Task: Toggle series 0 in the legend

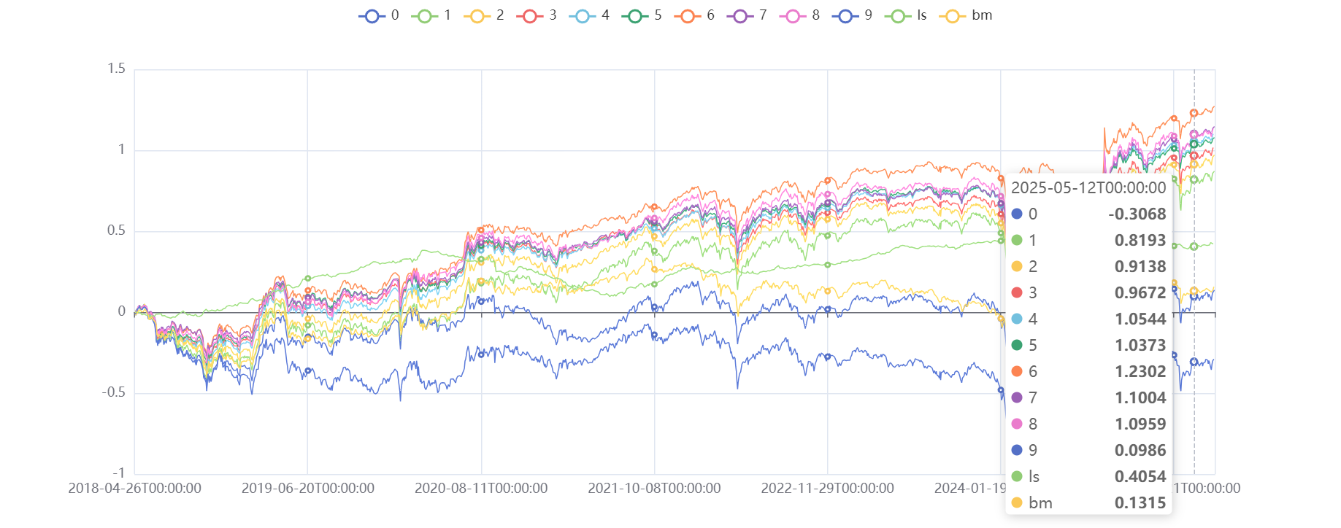Action: click(x=372, y=15)
